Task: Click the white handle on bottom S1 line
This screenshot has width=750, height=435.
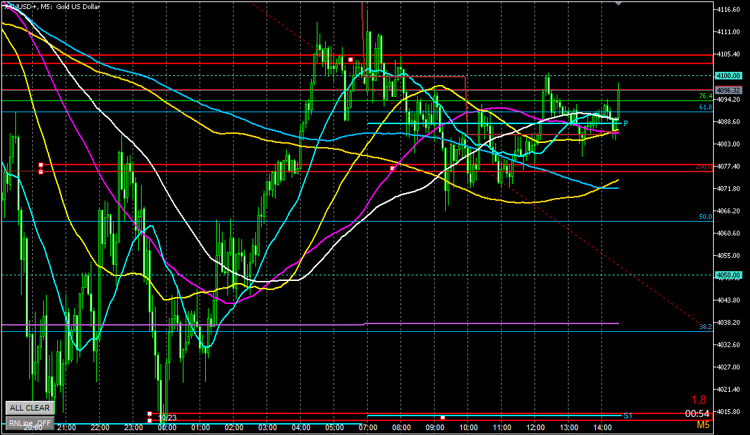Action: (442, 418)
